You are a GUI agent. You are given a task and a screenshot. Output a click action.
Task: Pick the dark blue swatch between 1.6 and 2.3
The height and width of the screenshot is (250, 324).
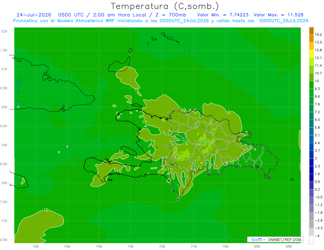point(311,170)
